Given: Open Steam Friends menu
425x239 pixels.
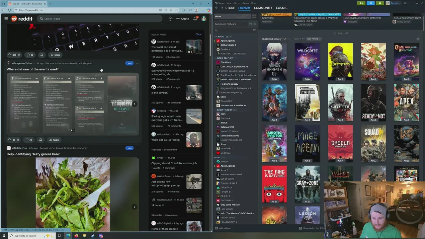Looking at the screenshot, I should 237,3.
